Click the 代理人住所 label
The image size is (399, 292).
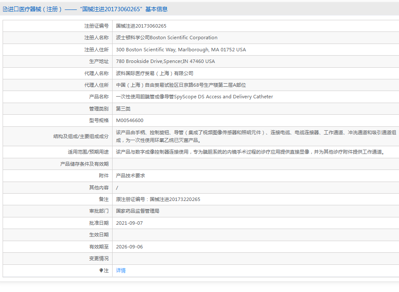click(x=97, y=85)
